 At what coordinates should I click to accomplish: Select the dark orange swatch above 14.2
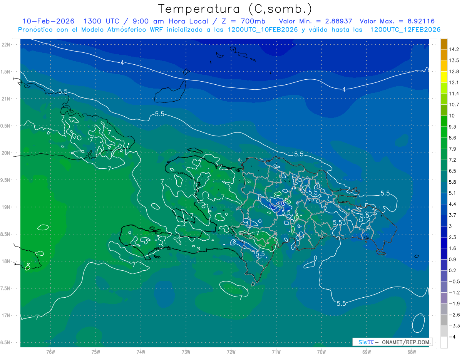coord(444,44)
